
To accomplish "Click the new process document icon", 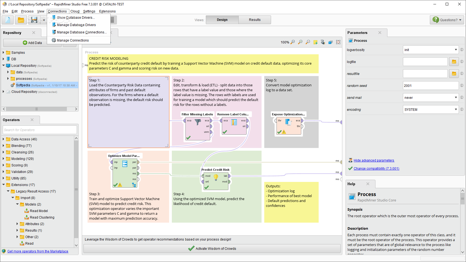I will pos(8,20).
